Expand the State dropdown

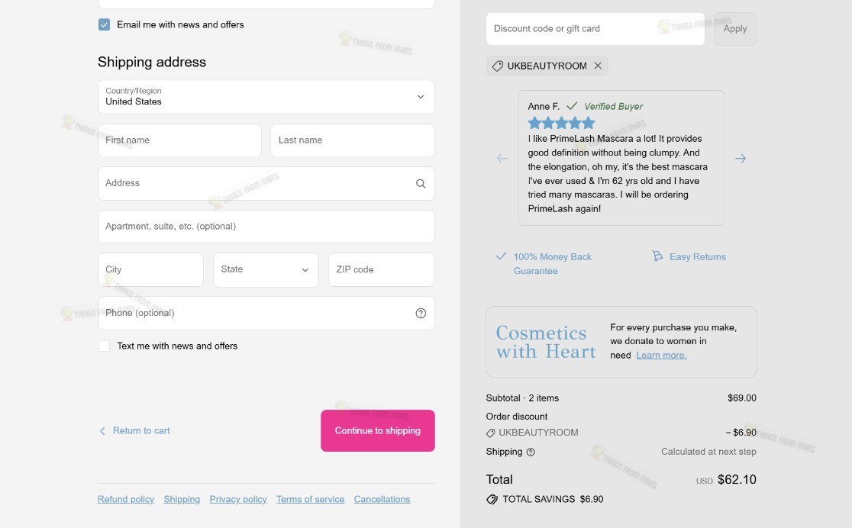266,269
